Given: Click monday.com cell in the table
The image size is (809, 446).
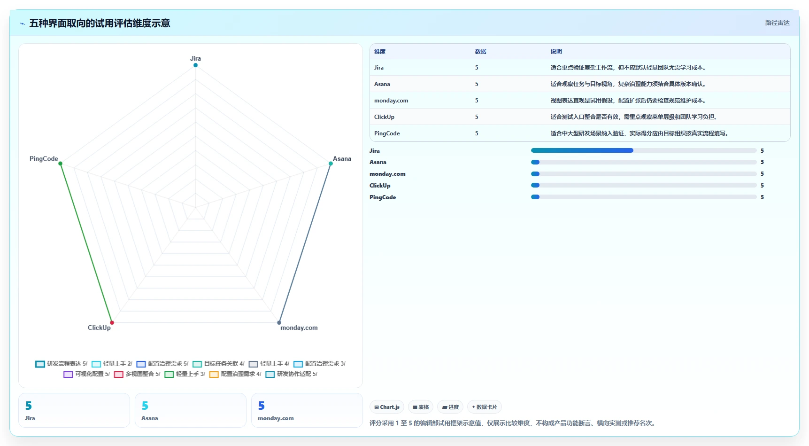Looking at the screenshot, I should [391, 101].
